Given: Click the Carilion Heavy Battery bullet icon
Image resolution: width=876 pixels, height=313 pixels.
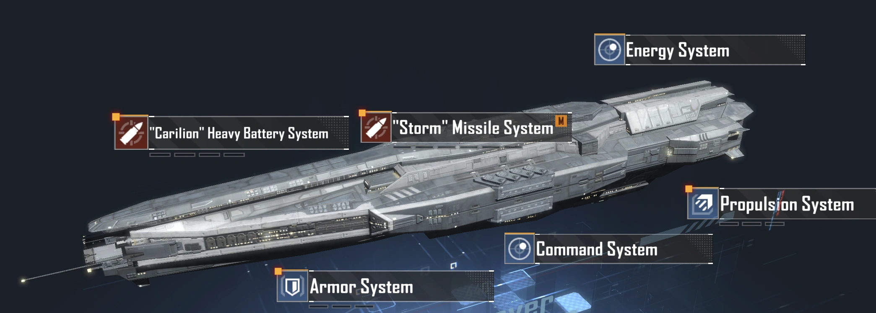Looking at the screenshot, I should click(131, 132).
